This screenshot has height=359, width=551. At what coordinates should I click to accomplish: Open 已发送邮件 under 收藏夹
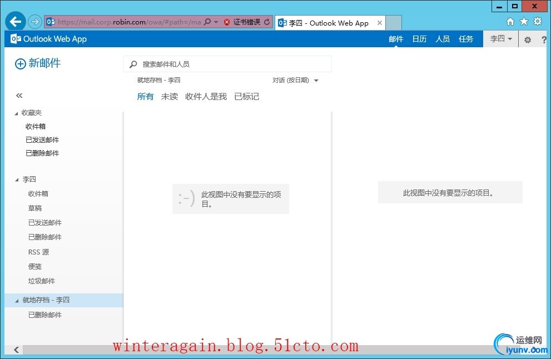[x=42, y=140]
